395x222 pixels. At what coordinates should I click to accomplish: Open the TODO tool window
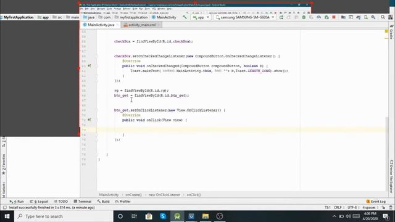pyautogui.click(x=61, y=202)
